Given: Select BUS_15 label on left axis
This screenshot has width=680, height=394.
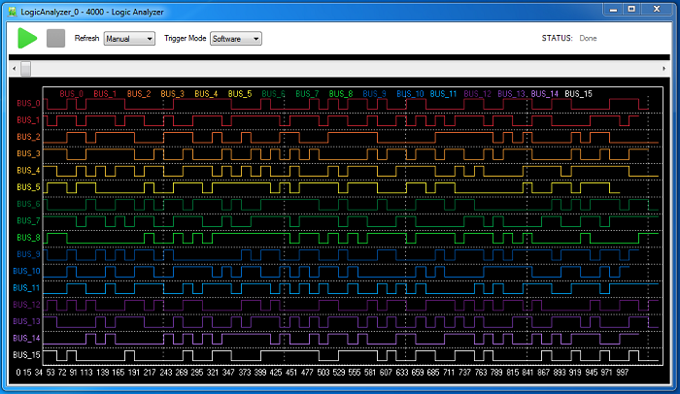Looking at the screenshot, I should (x=27, y=355).
